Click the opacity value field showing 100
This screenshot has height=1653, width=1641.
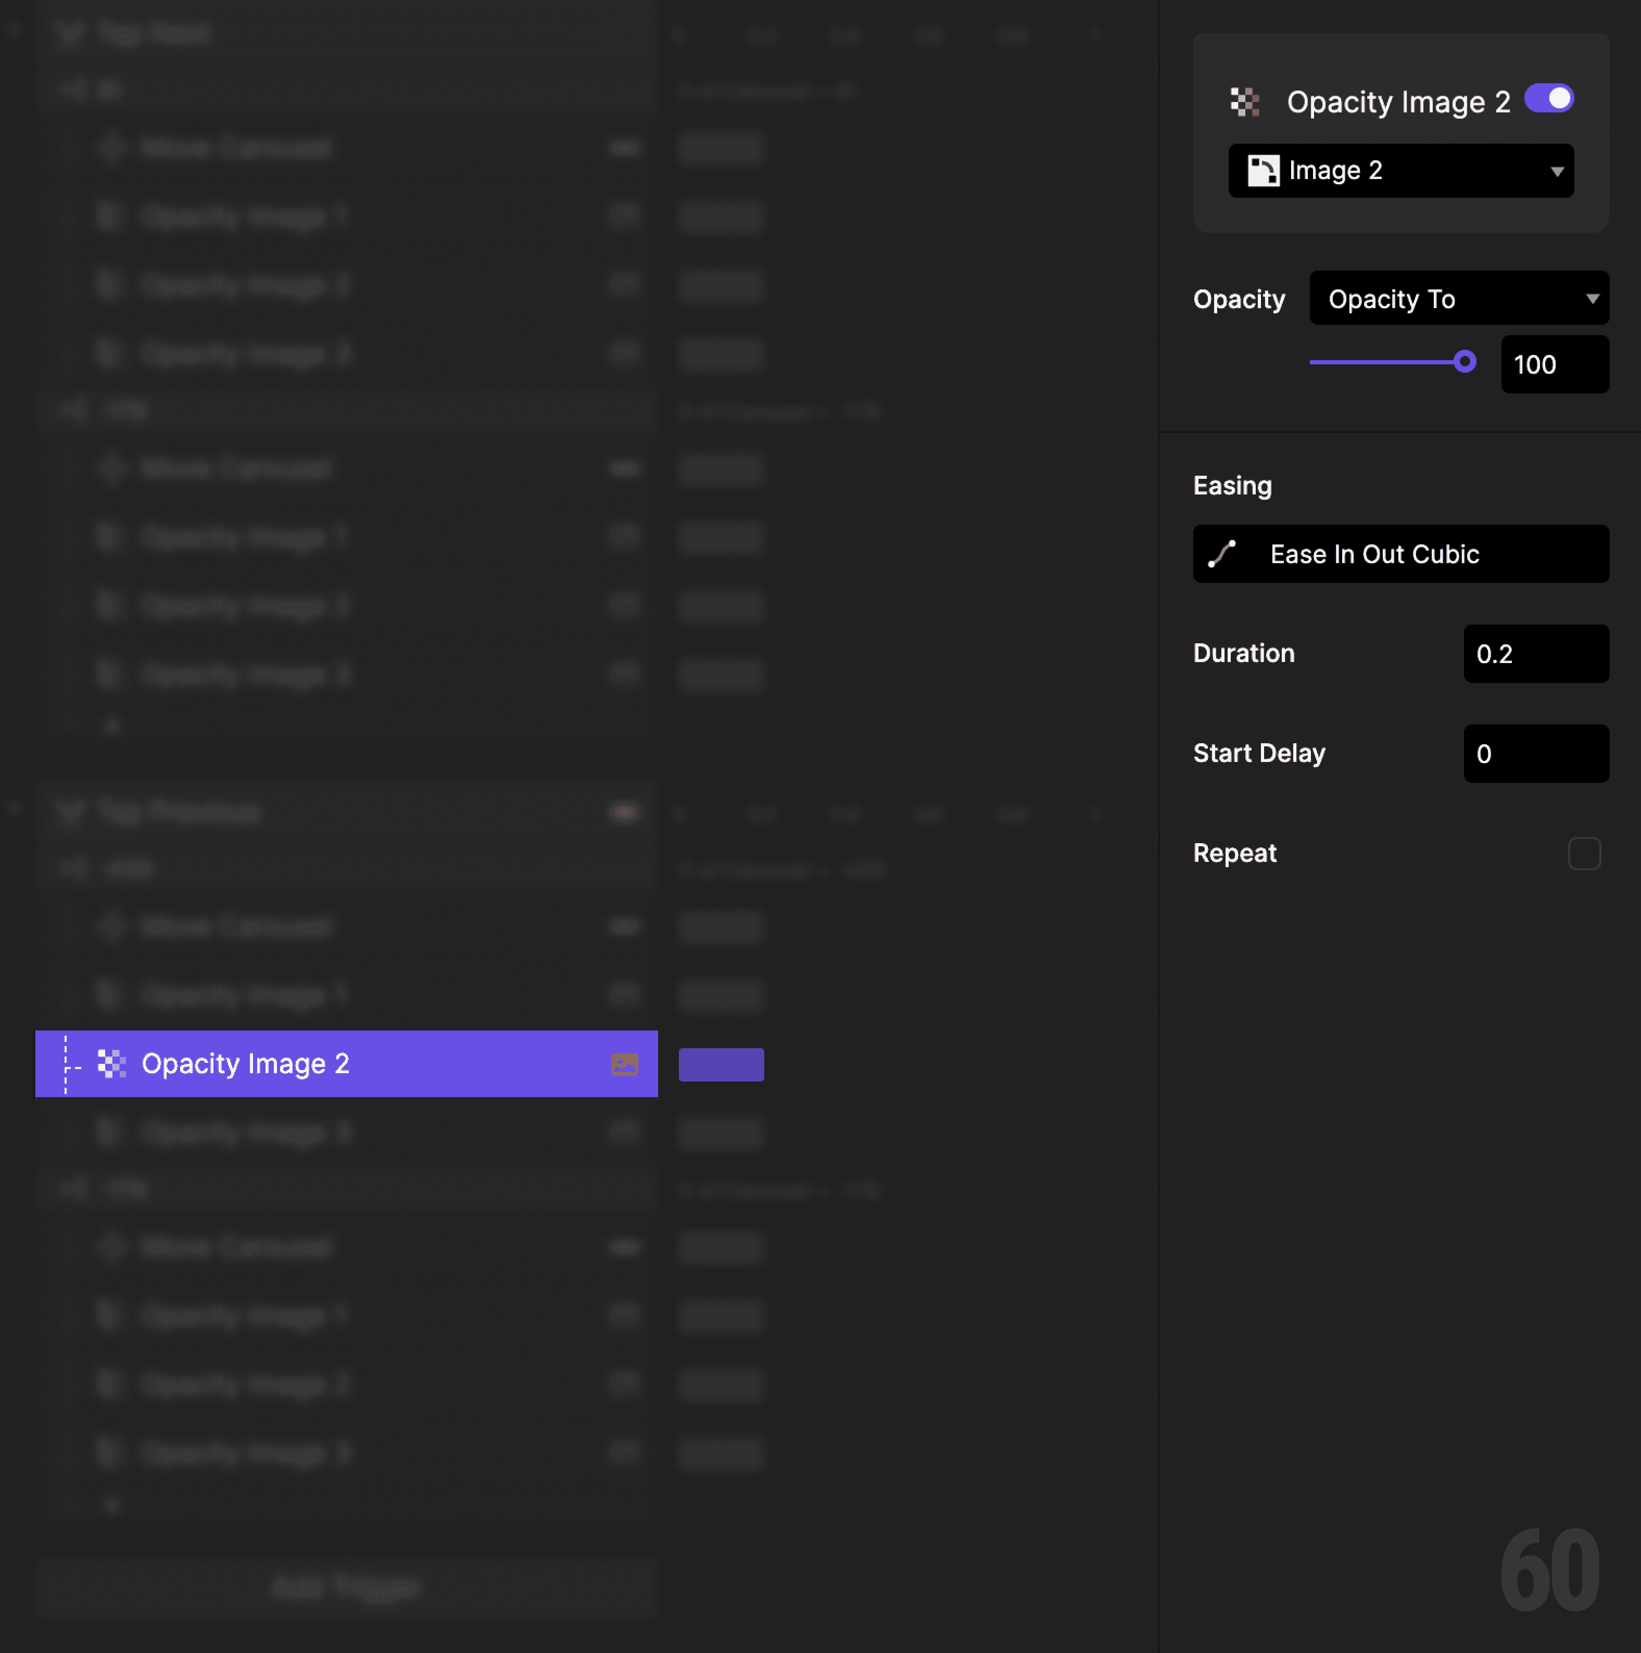[x=1555, y=364]
